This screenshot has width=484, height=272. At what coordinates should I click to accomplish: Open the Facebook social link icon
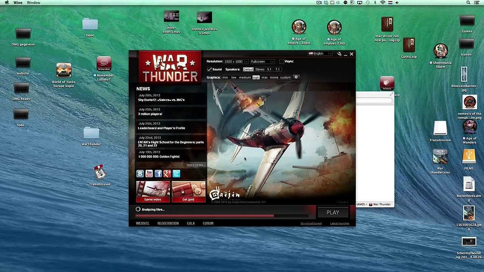(158, 174)
